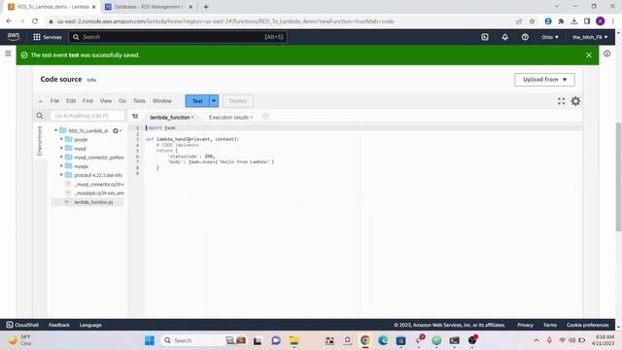Open the Code source Info link
Screen dimensions: 622x350
click(91, 80)
